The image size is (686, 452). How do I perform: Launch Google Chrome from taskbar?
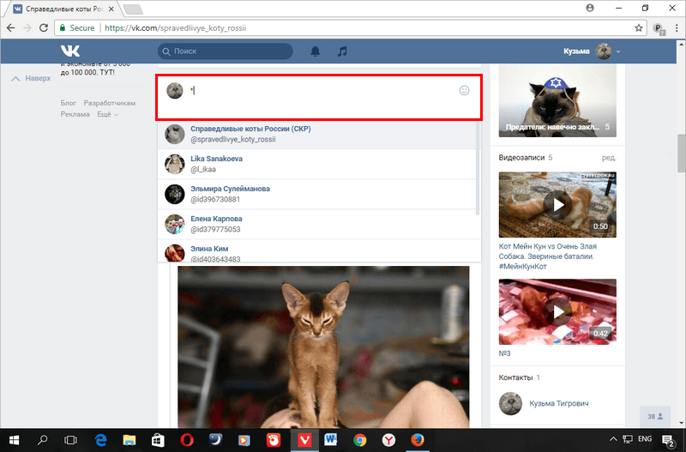359,440
